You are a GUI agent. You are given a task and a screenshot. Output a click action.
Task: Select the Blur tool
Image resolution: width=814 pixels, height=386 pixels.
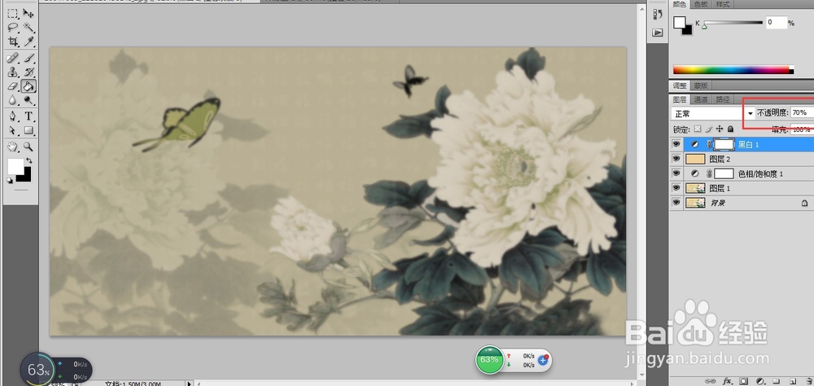coord(13,99)
